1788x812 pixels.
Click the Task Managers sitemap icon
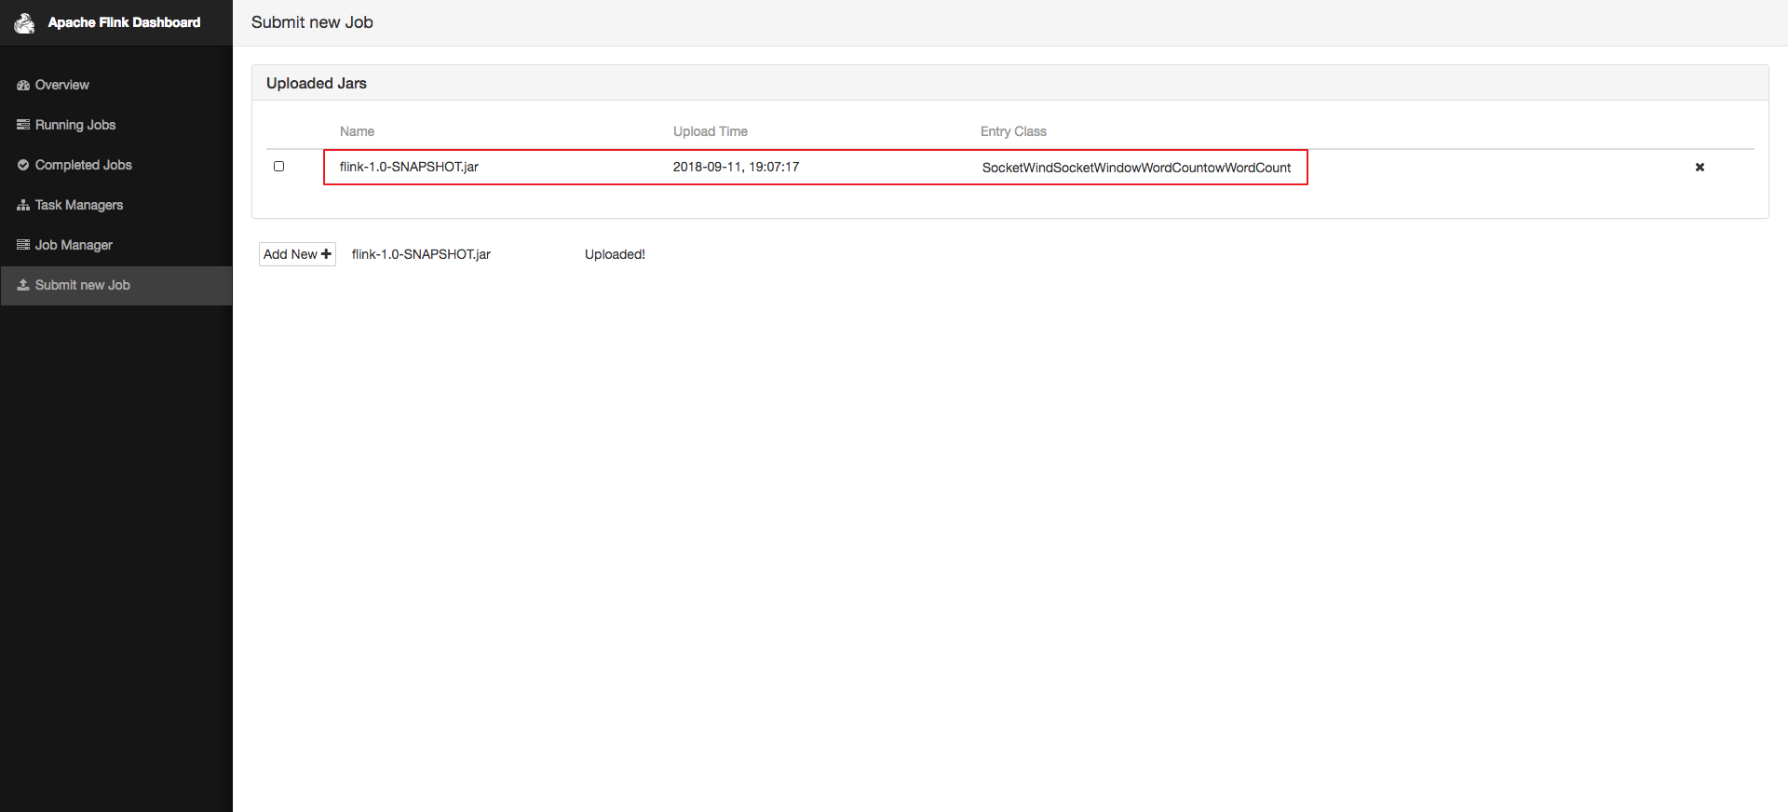coord(23,205)
